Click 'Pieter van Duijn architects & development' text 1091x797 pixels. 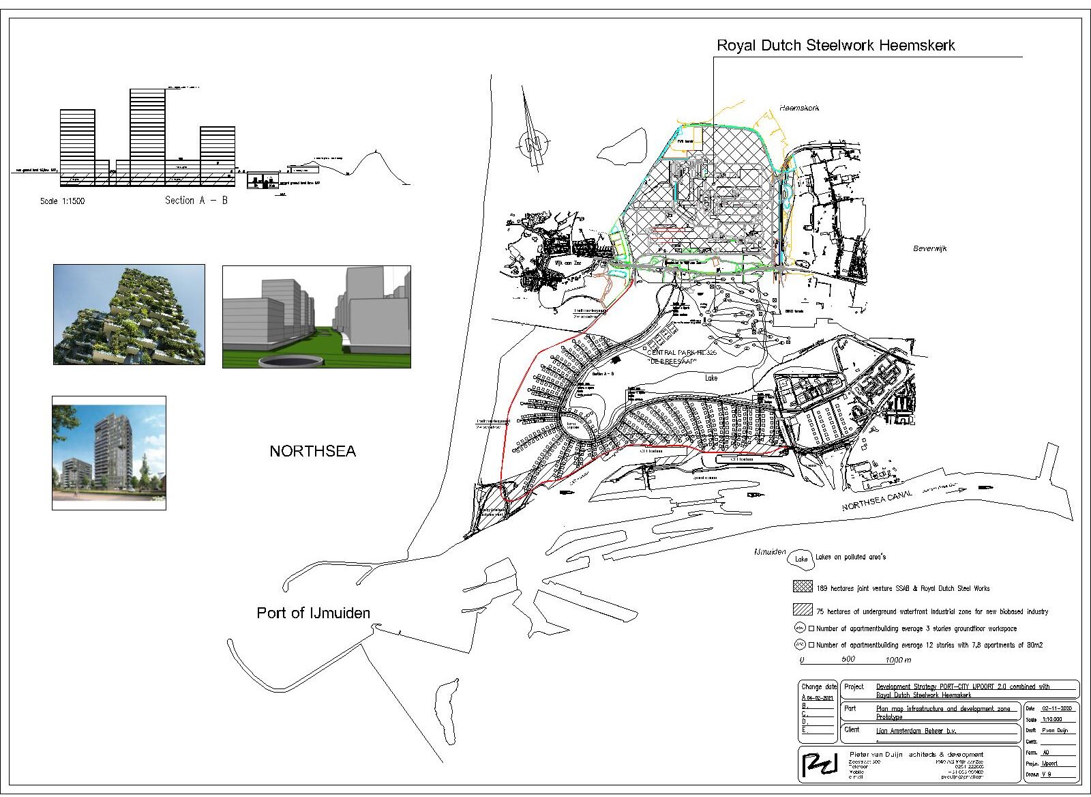click(917, 754)
